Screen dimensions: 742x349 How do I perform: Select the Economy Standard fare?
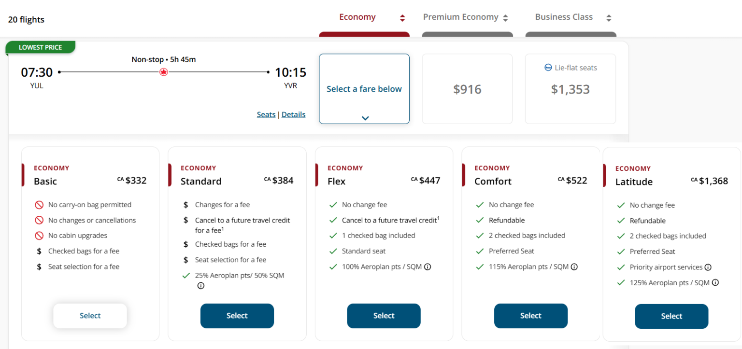pos(237,315)
